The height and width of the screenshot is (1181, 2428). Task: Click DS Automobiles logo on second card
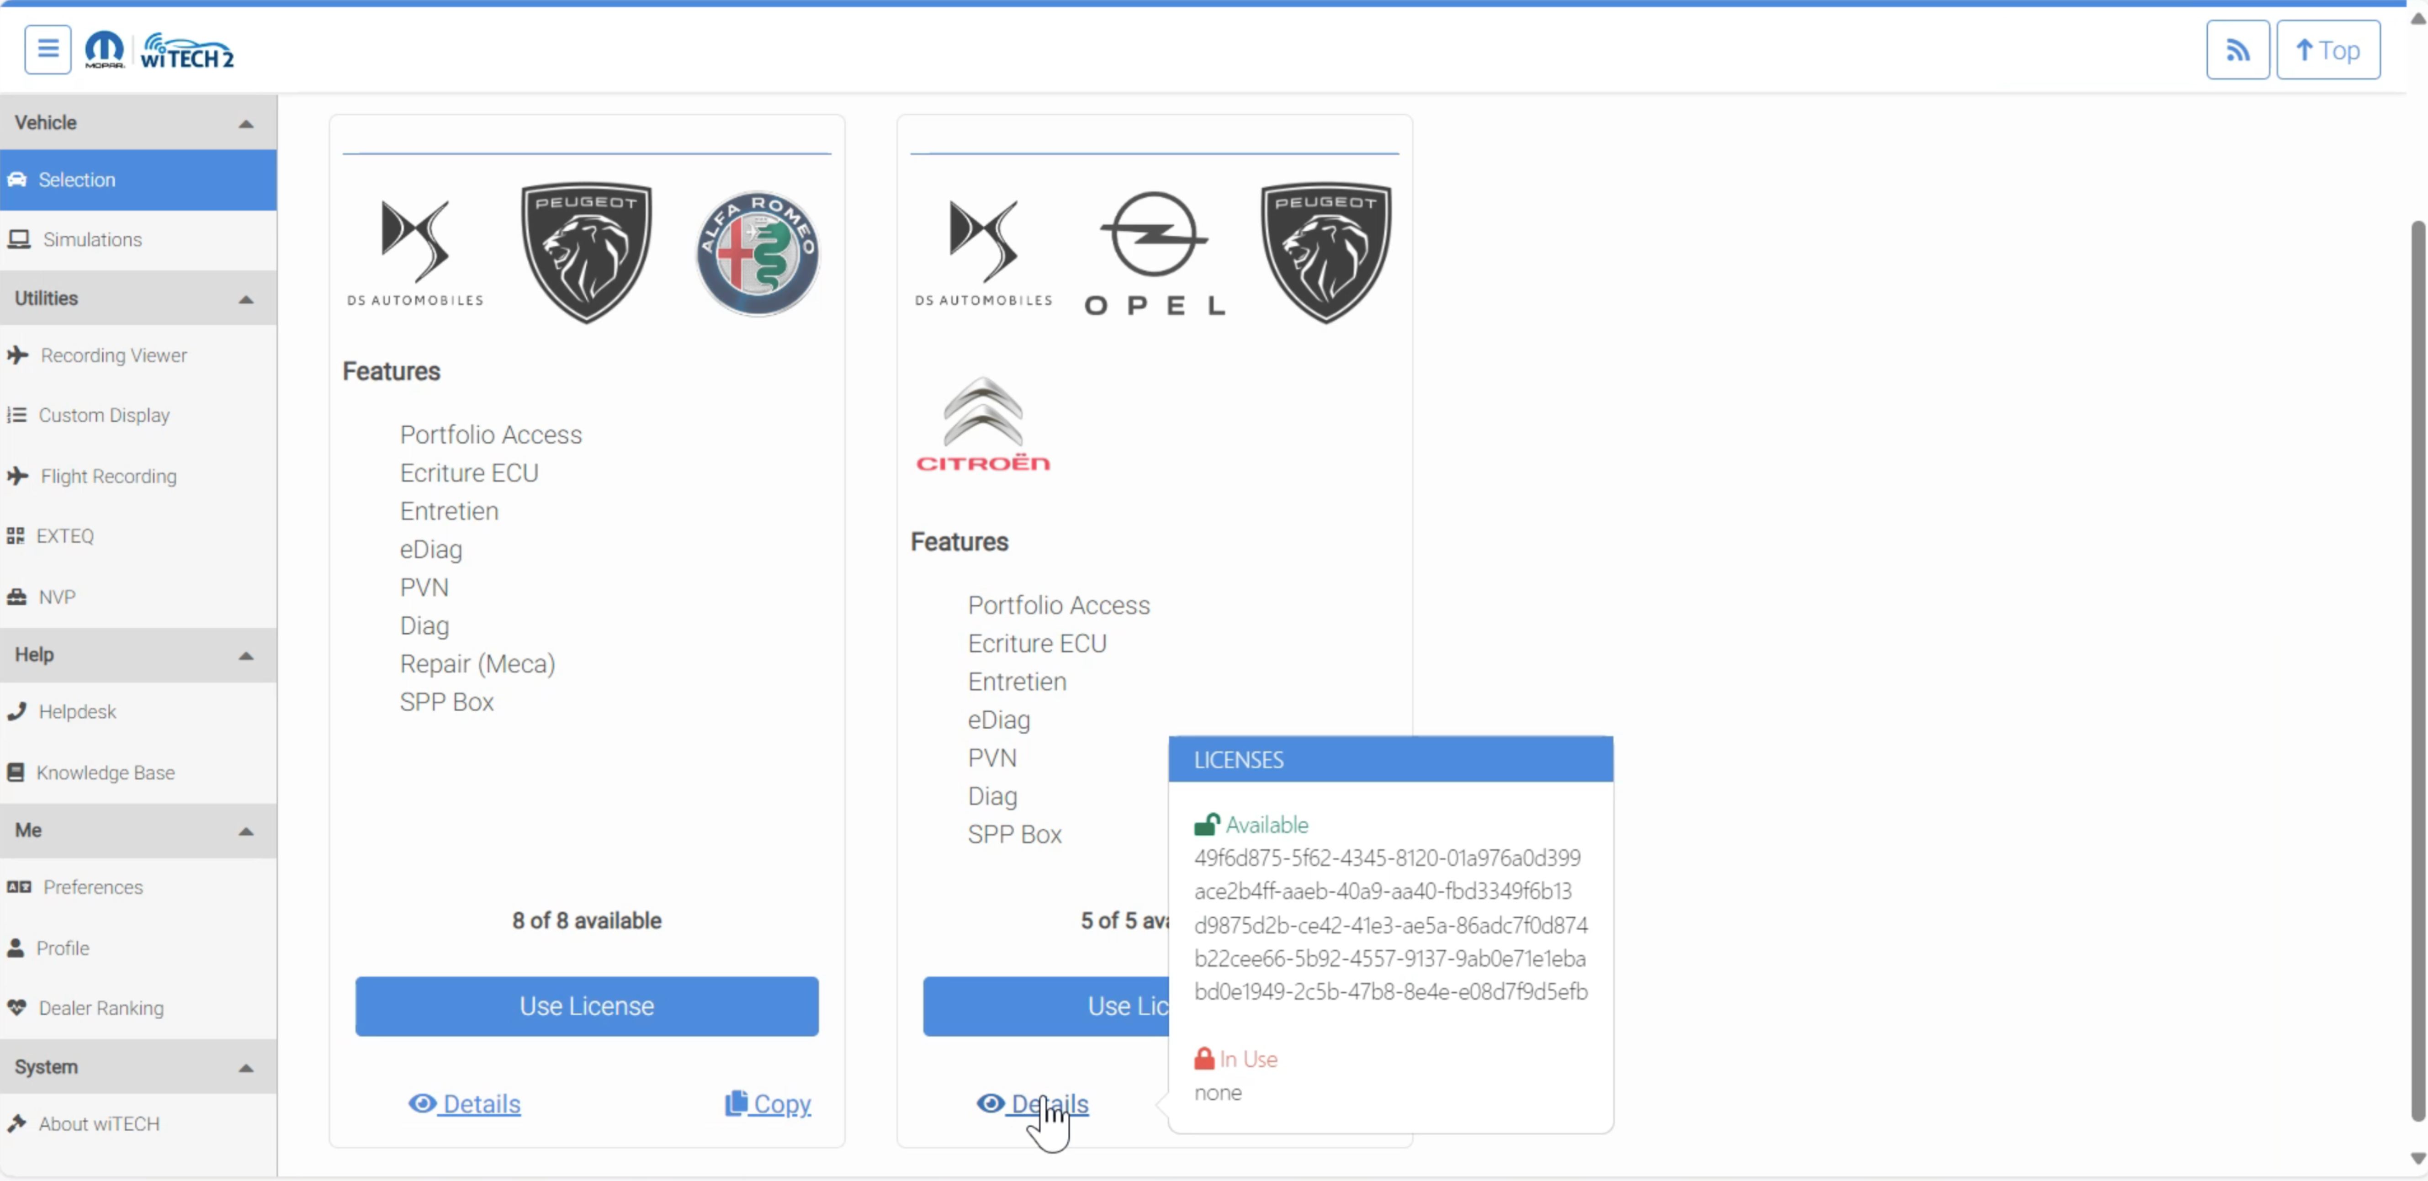coord(983,254)
